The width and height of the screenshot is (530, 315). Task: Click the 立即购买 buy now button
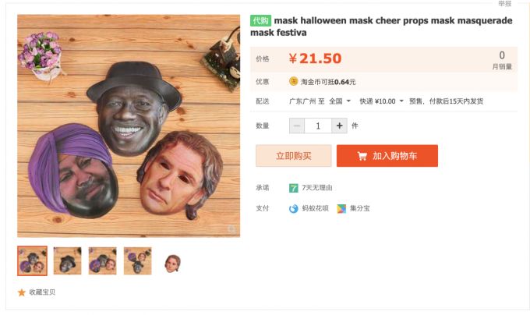(293, 156)
